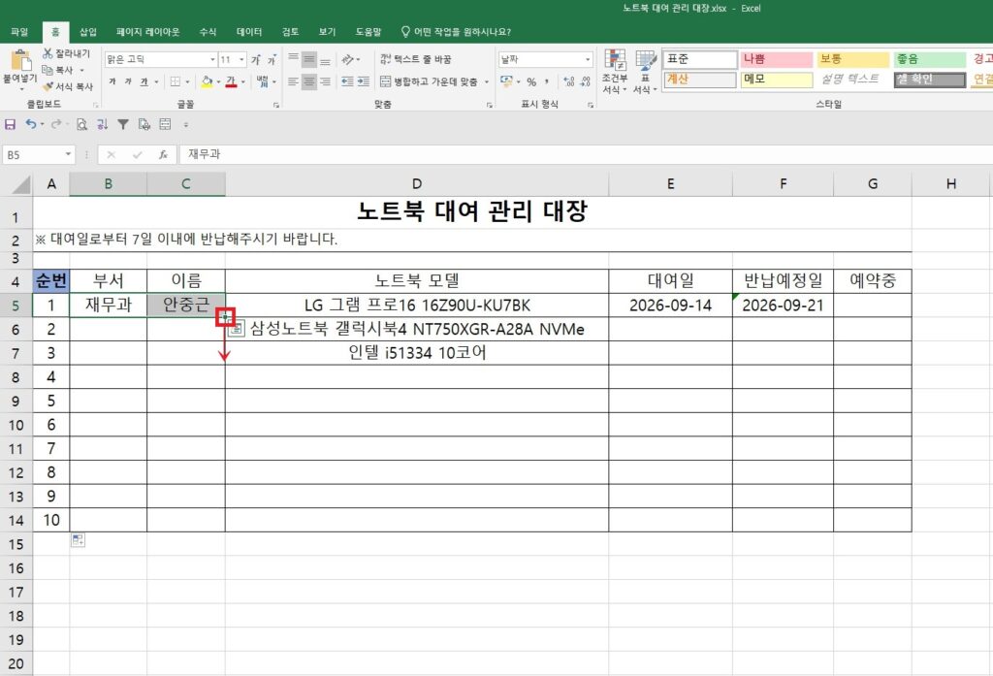Viewport: 993px width, 676px height.
Task: Click Increase Indent icon
Action: pos(363,81)
